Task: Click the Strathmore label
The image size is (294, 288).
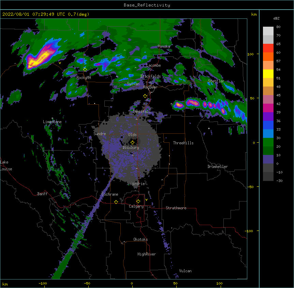Action: click(x=176, y=208)
